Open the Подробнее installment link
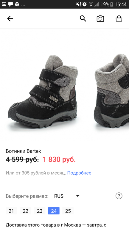Screen dimensions: 129x229 click(79, 173)
